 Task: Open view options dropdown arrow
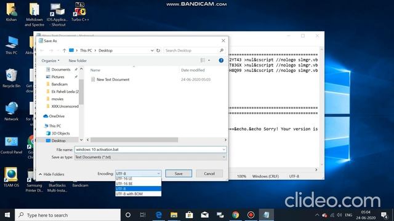(209, 60)
